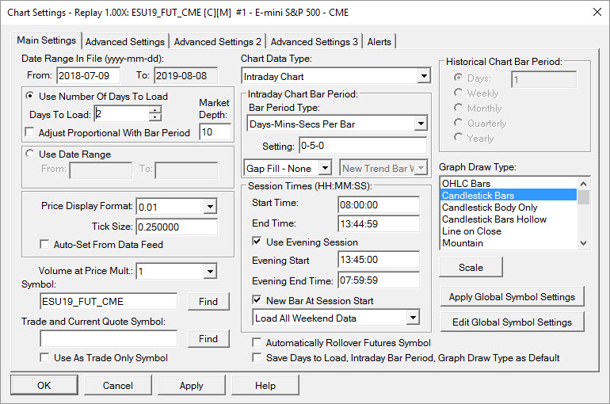Open the Advanced Settings 2 tab
610x404 pixels.
click(x=218, y=42)
